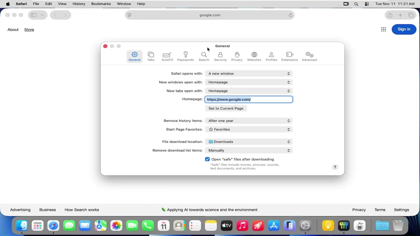Open the Business footer link
Viewport: 420px width, 236px height.
[x=48, y=210]
